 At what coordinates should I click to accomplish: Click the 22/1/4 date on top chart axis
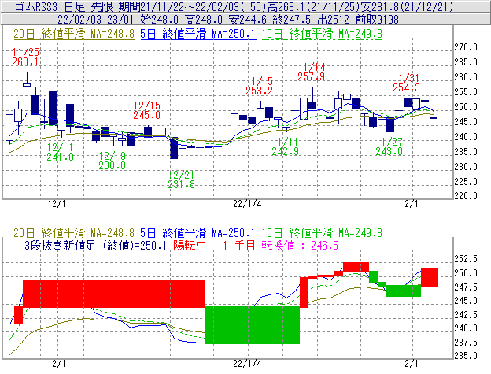[247, 204]
